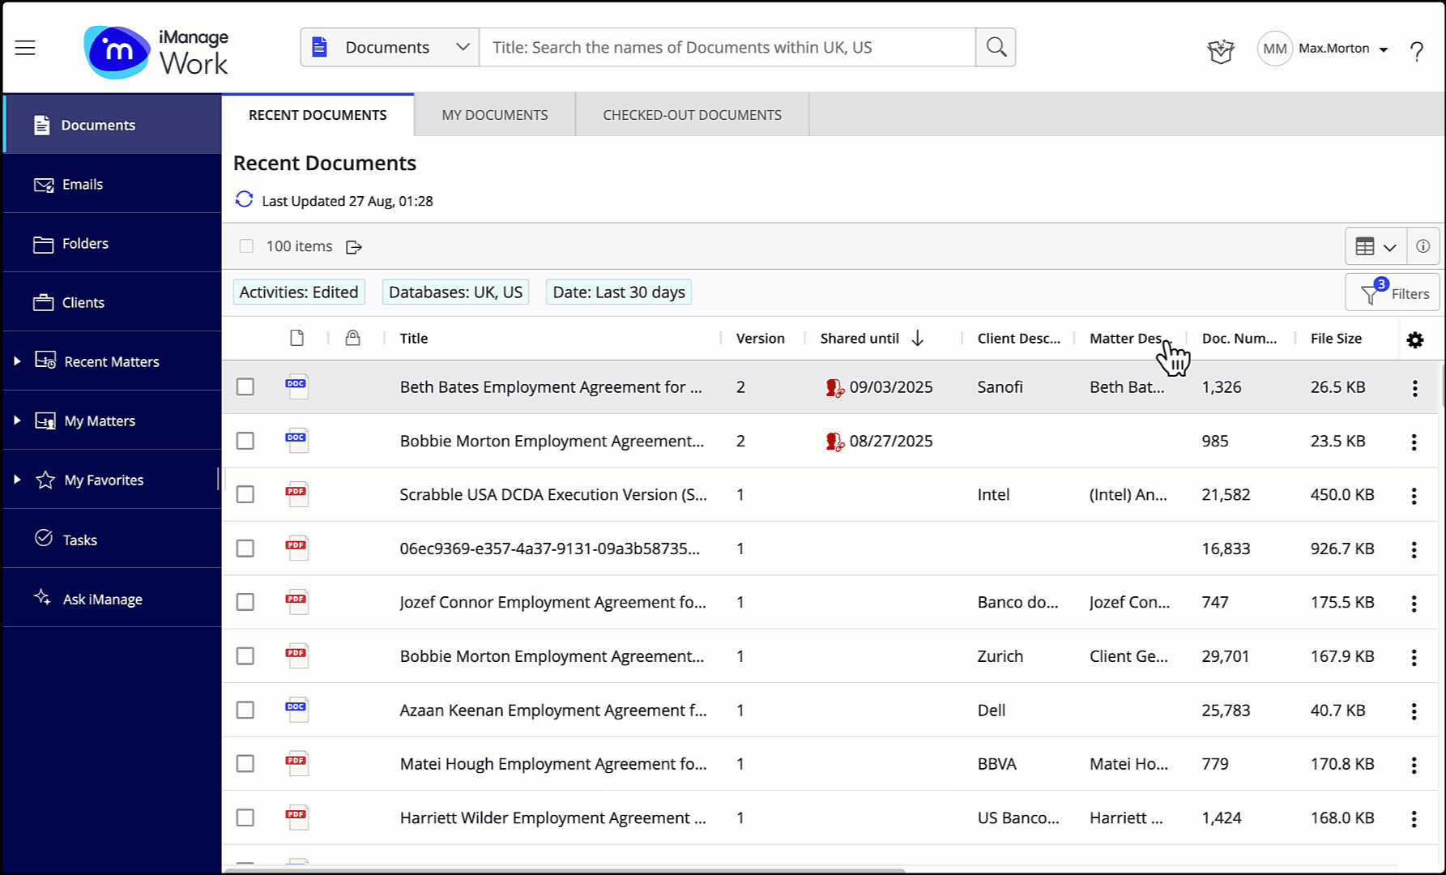Switch to the My Documents tab

tap(494, 115)
